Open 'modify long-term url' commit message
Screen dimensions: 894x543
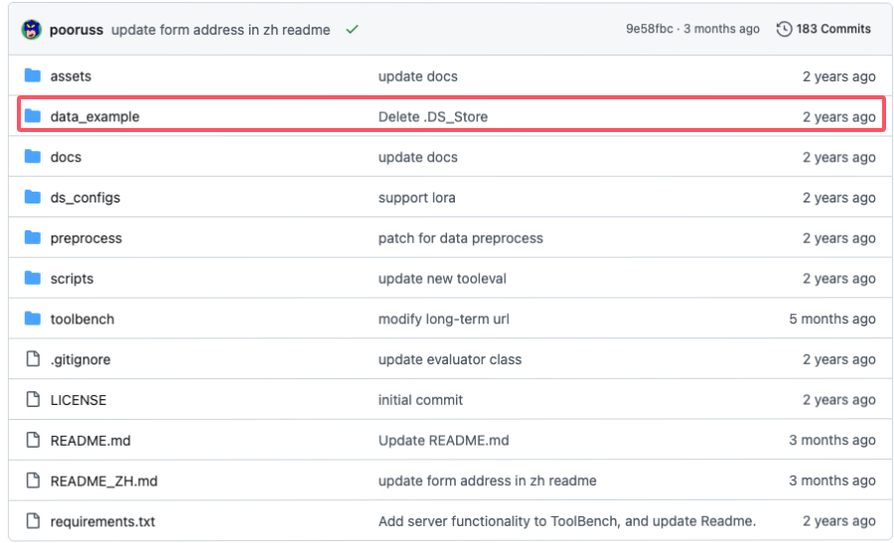click(444, 320)
